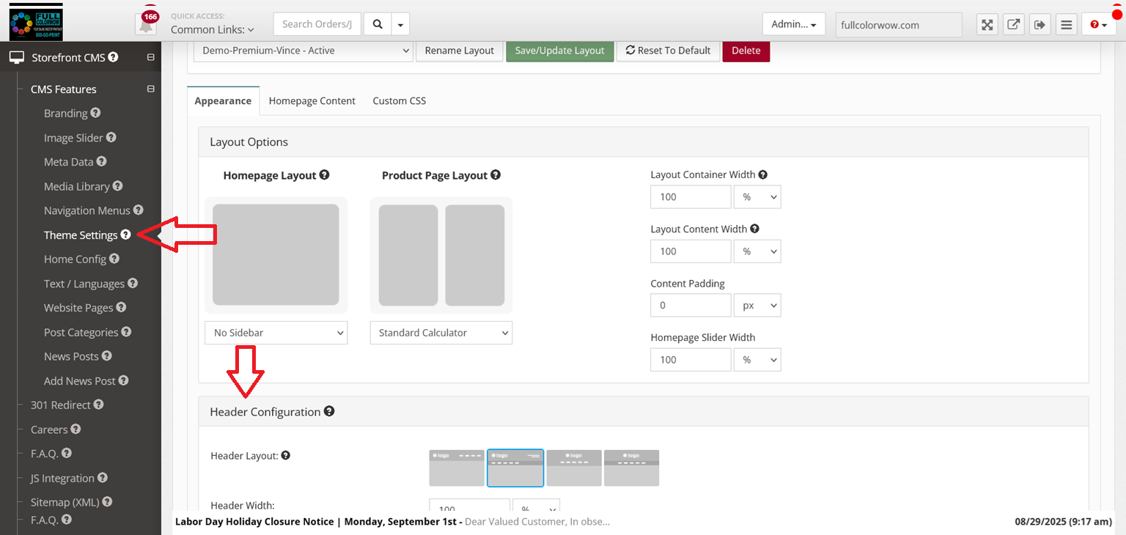1126x535 pixels.
Task: Switch to the Homepage Content tab
Action: click(312, 101)
